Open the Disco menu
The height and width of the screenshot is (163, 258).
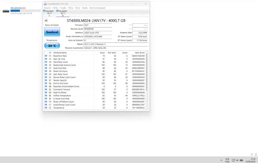[x=78, y=8]
